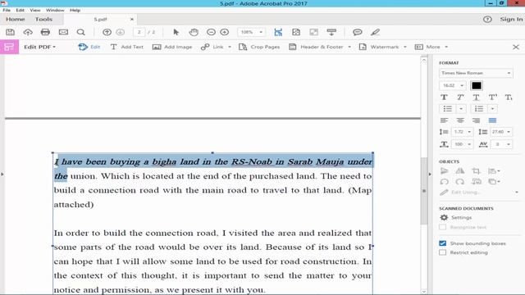Open the File menu

pos(7,10)
